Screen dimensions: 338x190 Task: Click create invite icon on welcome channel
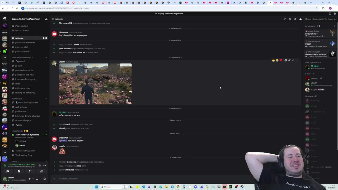coord(43,38)
